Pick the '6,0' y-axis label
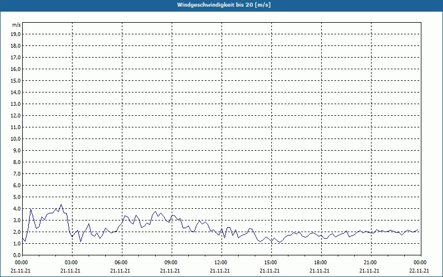 click(x=17, y=186)
